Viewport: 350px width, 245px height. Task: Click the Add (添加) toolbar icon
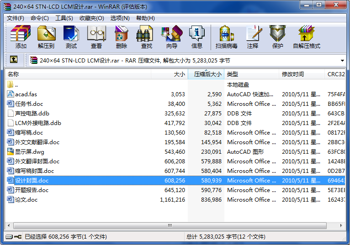(21, 33)
